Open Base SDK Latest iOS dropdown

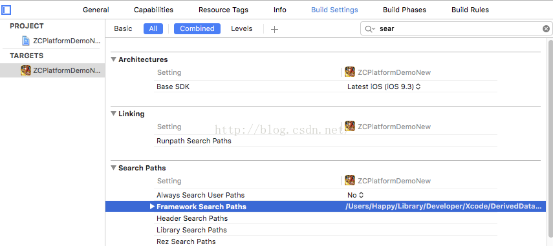[384, 87]
